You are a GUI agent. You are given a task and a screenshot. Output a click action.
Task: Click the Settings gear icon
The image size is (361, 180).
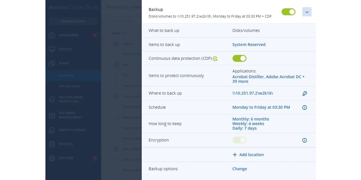point(52,158)
